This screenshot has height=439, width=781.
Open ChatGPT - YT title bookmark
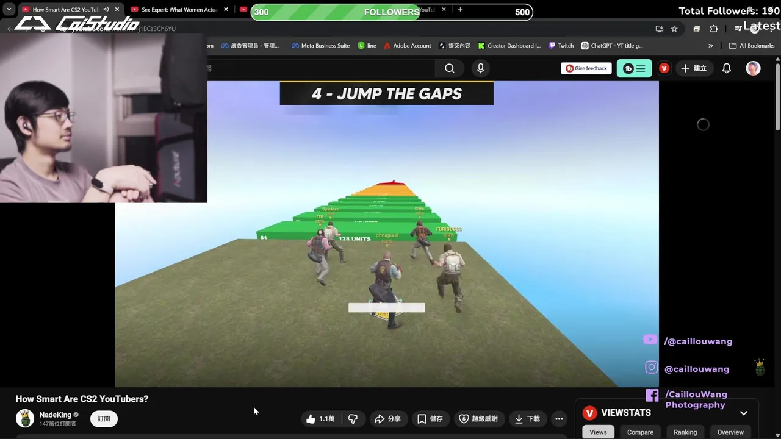pyautogui.click(x=612, y=46)
